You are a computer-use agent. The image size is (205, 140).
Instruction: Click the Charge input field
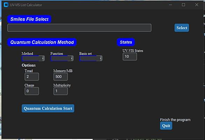(x=32, y=91)
